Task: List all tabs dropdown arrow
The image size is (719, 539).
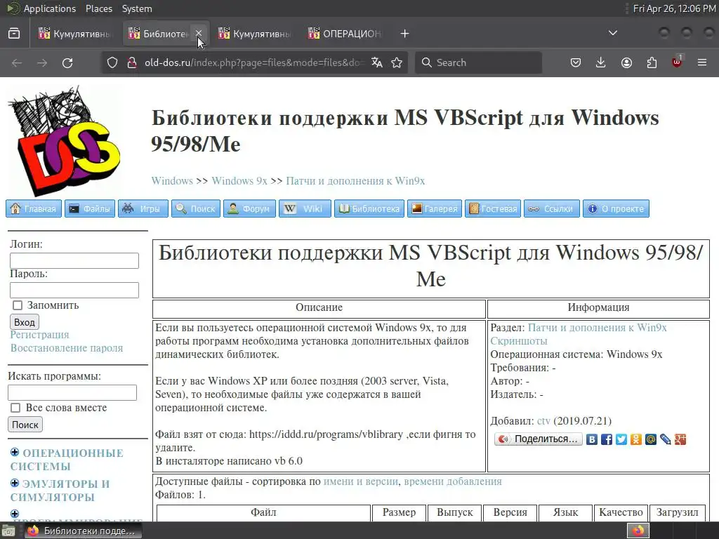Action: click(x=612, y=33)
